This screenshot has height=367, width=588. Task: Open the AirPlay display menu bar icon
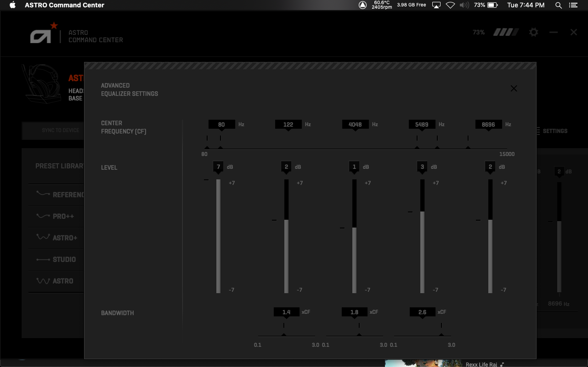[436, 5]
